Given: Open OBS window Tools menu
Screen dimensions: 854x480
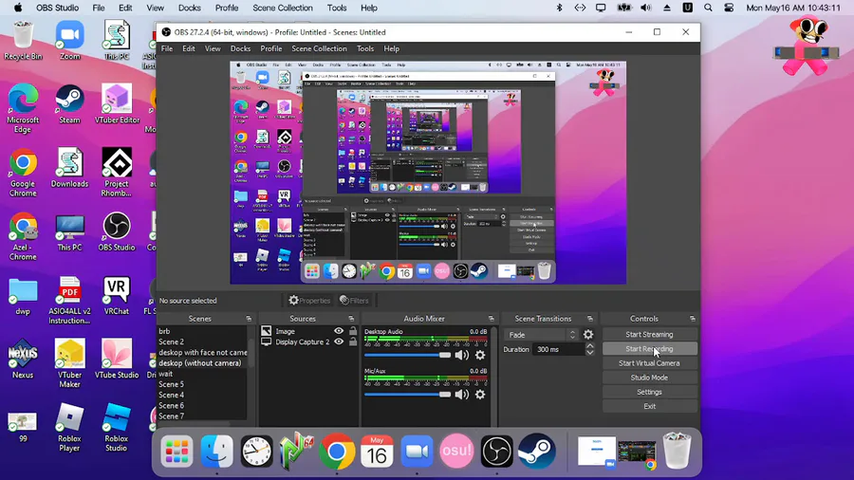Looking at the screenshot, I should (365, 48).
